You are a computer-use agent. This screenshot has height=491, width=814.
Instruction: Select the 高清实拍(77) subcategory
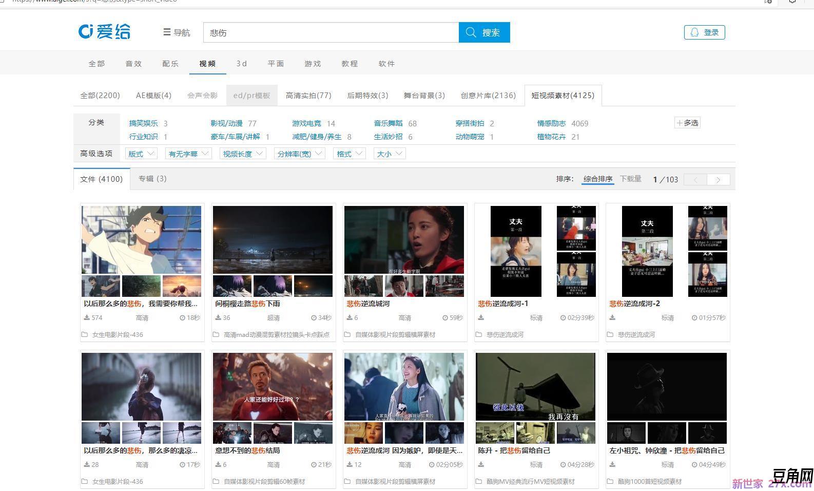tap(308, 96)
